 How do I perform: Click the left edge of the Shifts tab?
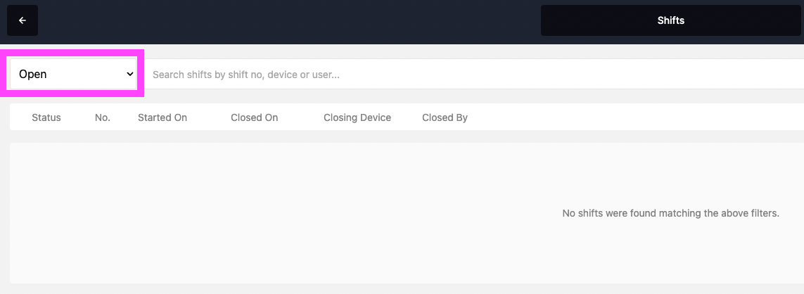549,20
